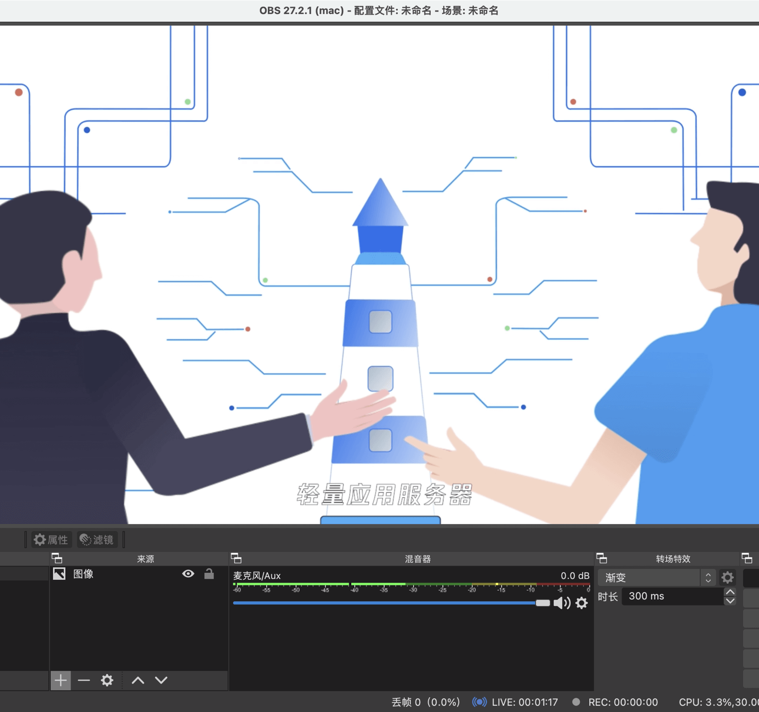Open the 转场特效 transition settings gear
759x712 pixels.
click(727, 577)
